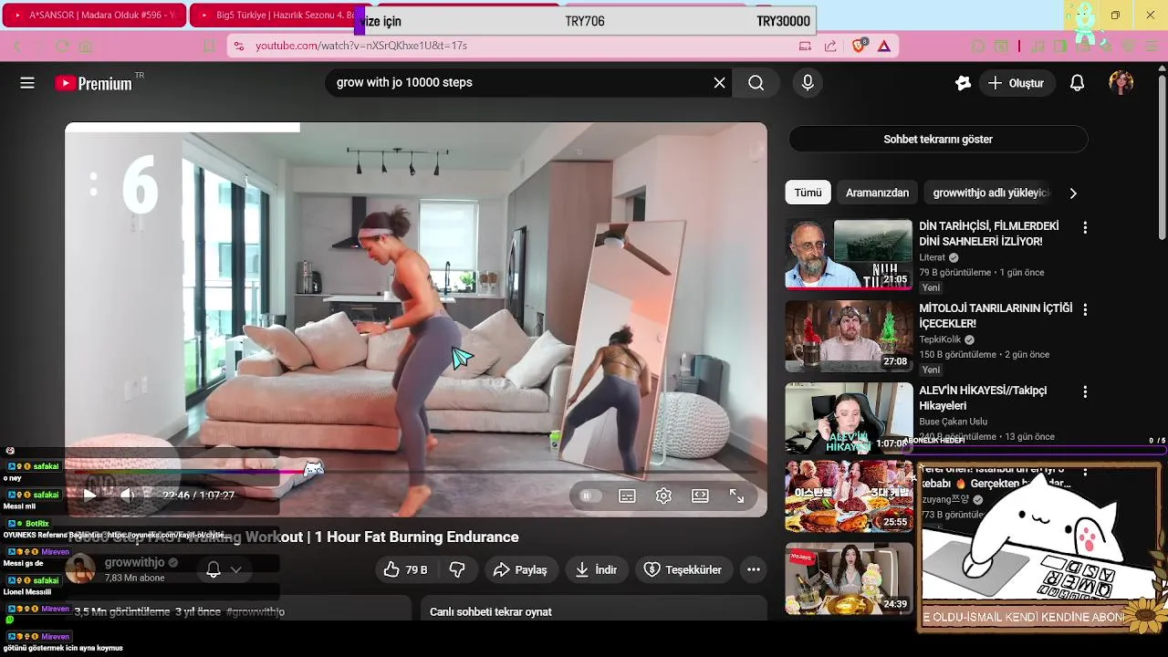Select the Aramanızdan filter chip
The width and height of the screenshot is (1168, 657).
877,193
